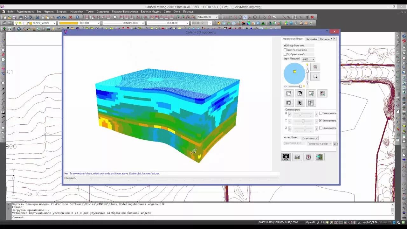Open the Верт. Масштаб 4.000 dropdown
This screenshot has height=229, width=407.
coord(308,59)
